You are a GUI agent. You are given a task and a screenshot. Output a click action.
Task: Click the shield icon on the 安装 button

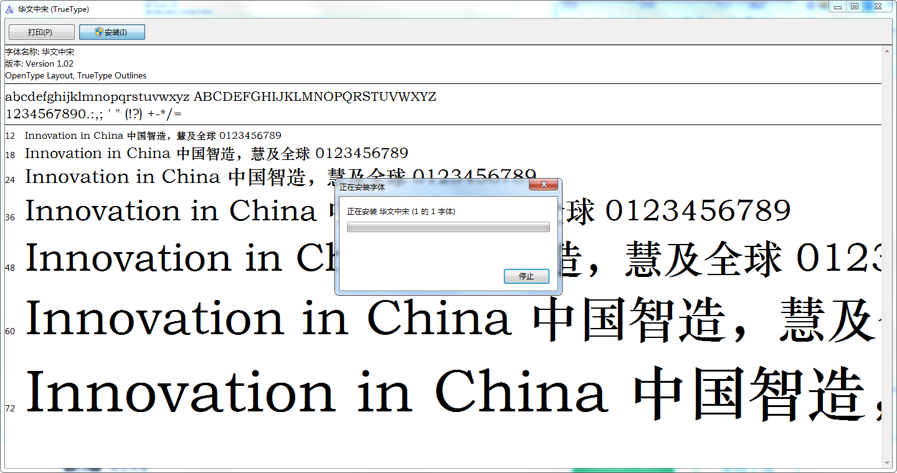tap(98, 32)
